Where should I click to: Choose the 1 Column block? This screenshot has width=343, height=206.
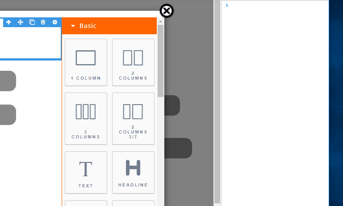click(x=86, y=62)
